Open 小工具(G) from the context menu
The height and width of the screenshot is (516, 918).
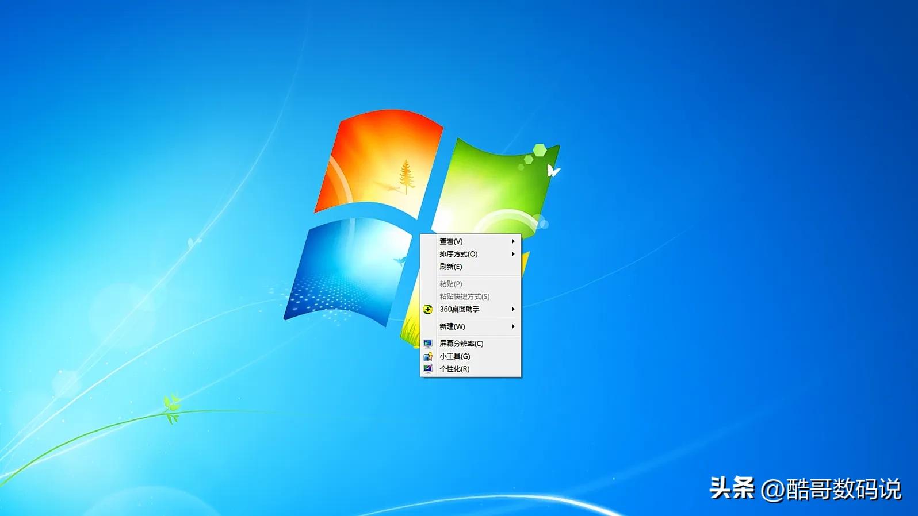[x=471, y=356]
